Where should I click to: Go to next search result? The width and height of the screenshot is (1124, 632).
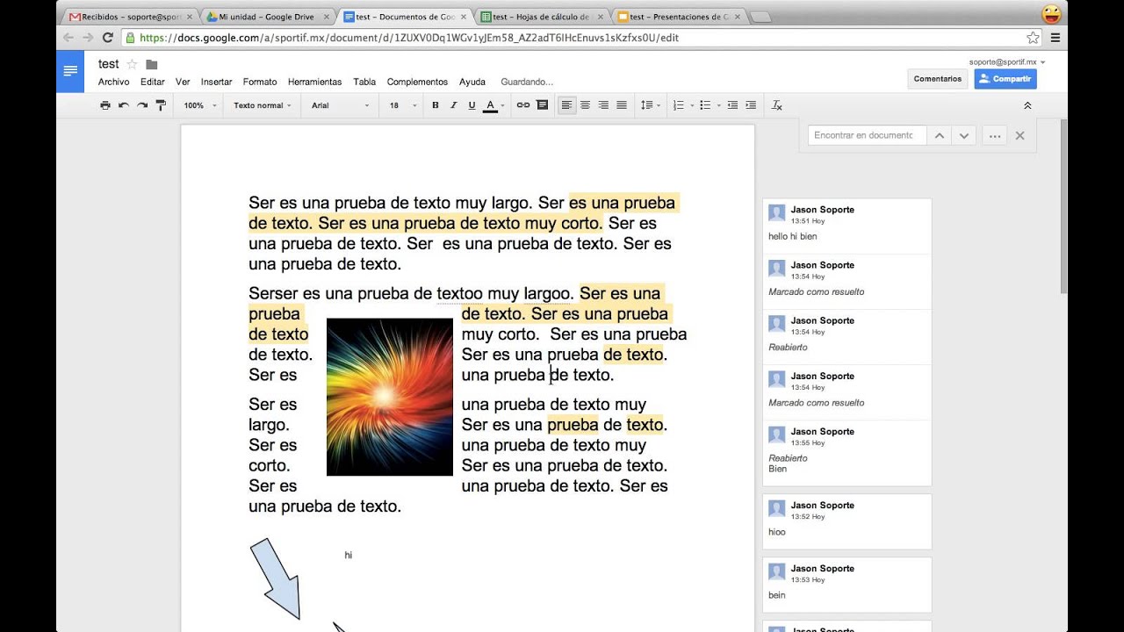pyautogui.click(x=964, y=136)
